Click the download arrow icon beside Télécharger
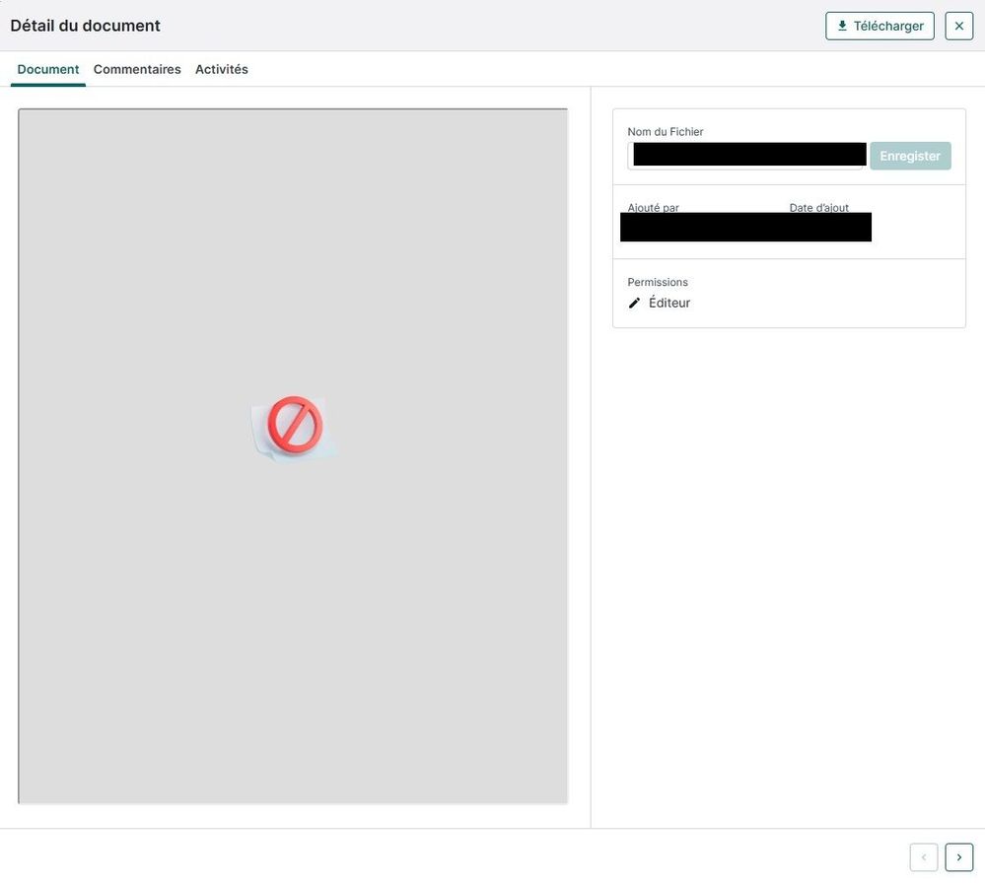The image size is (985, 885). [x=842, y=26]
